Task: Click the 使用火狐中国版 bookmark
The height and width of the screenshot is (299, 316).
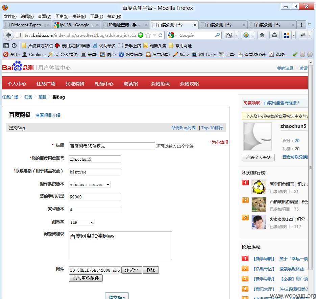Action: pos(73,46)
